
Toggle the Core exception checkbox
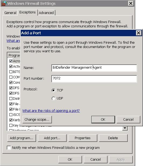(x=11, y=83)
